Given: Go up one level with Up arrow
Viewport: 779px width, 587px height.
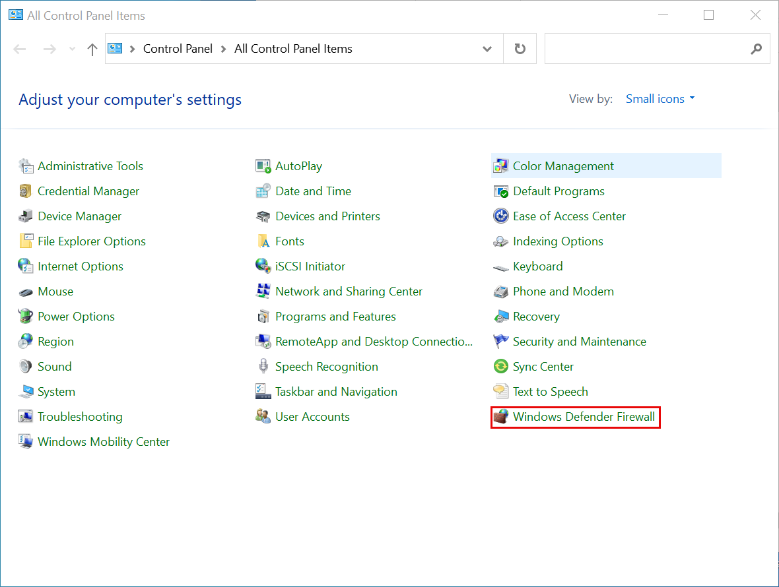Looking at the screenshot, I should coord(92,49).
